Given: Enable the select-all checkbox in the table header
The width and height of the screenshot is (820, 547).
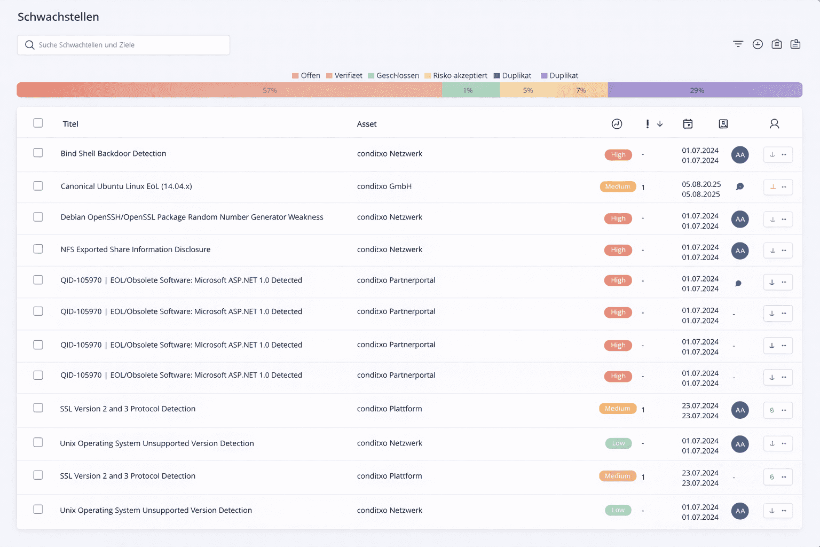Looking at the screenshot, I should [x=38, y=123].
